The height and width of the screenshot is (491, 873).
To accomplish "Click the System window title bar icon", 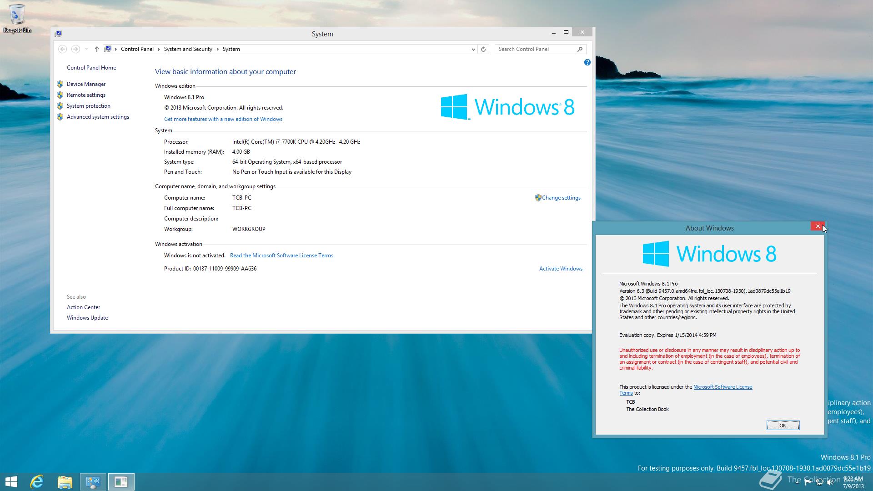I will 58,34.
